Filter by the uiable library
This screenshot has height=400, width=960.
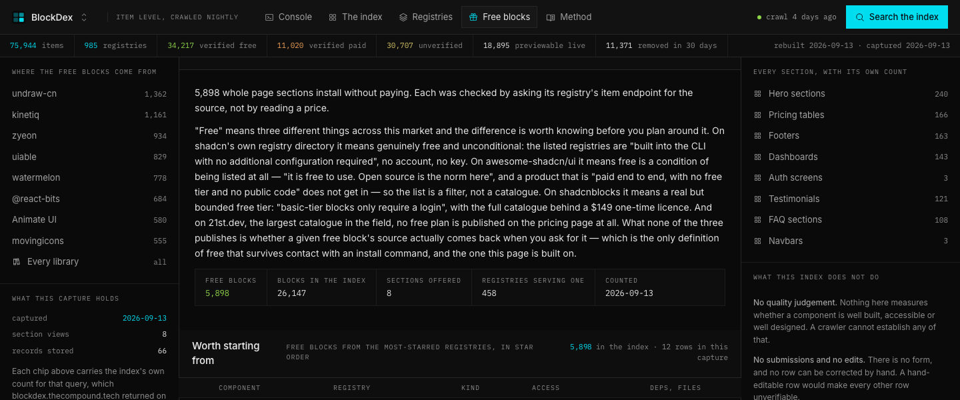(x=89, y=157)
